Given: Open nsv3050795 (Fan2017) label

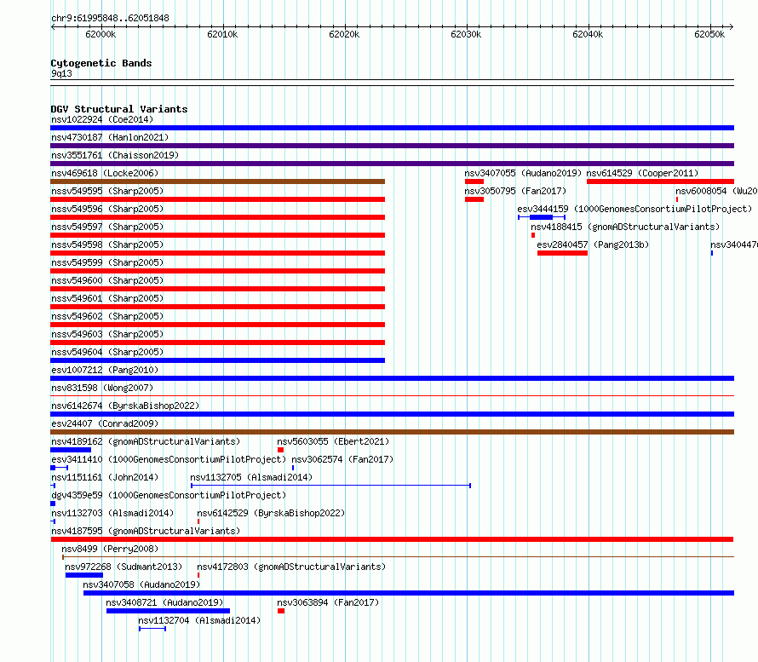Looking at the screenshot, I should 515,191.
